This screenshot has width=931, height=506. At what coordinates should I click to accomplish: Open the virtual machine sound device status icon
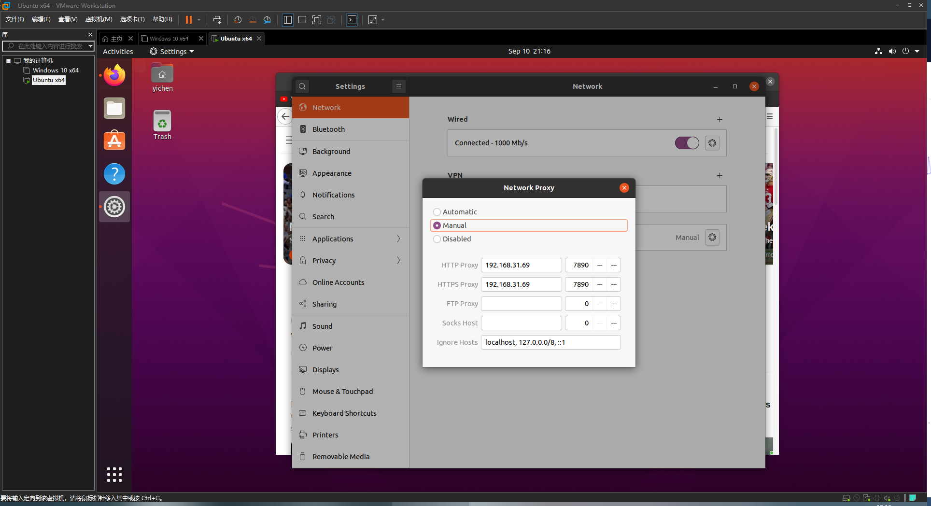click(887, 498)
